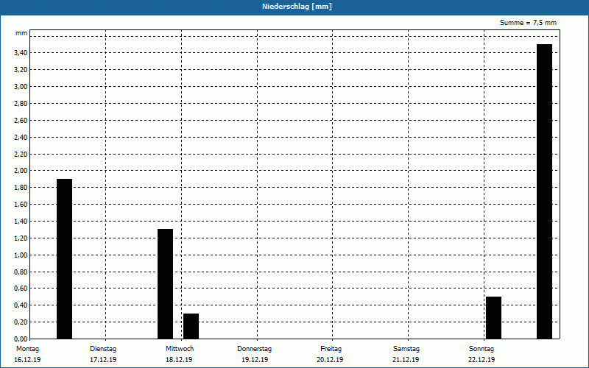The height and width of the screenshot is (368, 589).
Task: Click the Samstag axis label
Action: coord(406,349)
